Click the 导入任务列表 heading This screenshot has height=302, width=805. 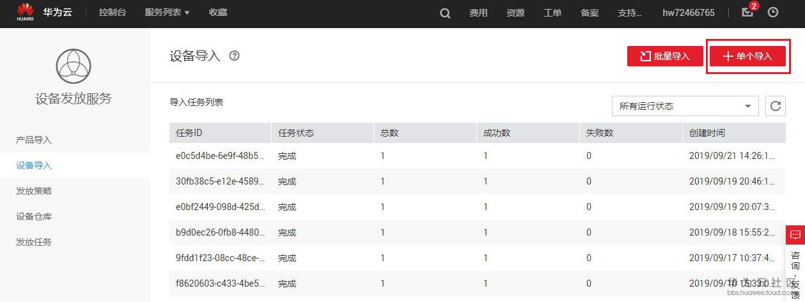tap(196, 102)
